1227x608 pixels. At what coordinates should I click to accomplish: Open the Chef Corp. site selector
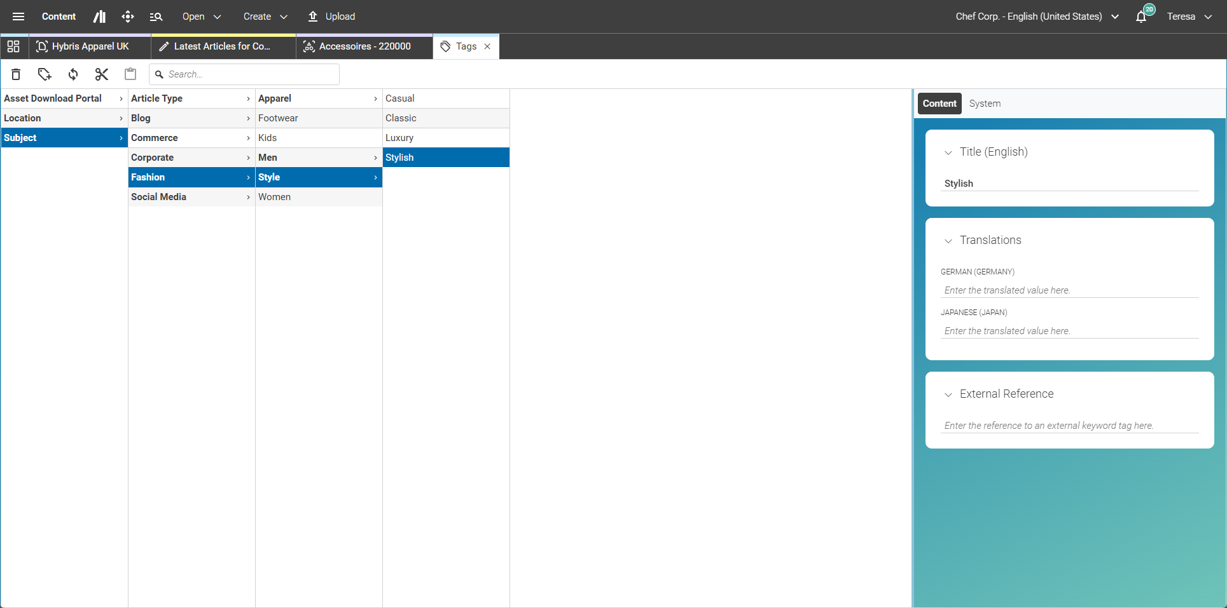click(1037, 17)
